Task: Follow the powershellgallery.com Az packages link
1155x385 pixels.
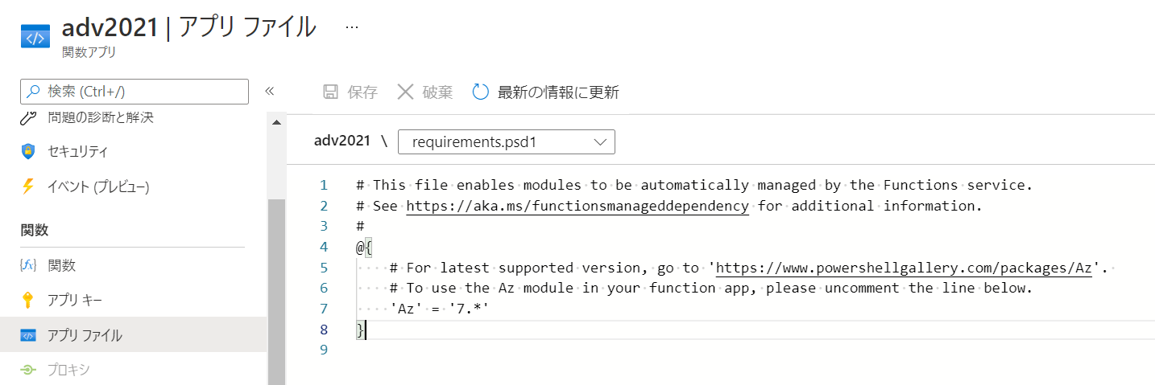Action: click(903, 268)
